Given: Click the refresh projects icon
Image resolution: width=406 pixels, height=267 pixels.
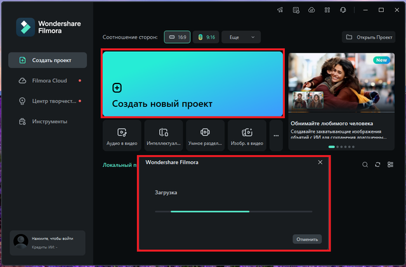Looking at the screenshot, I should 377,165.
